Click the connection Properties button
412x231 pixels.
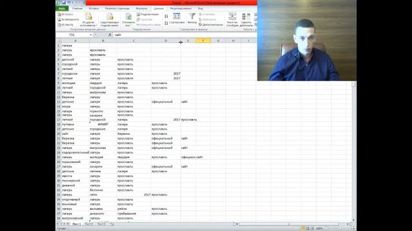pyautogui.click(x=144, y=20)
